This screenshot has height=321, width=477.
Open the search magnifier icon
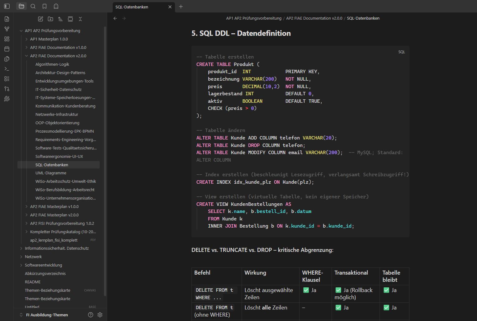[33, 6]
